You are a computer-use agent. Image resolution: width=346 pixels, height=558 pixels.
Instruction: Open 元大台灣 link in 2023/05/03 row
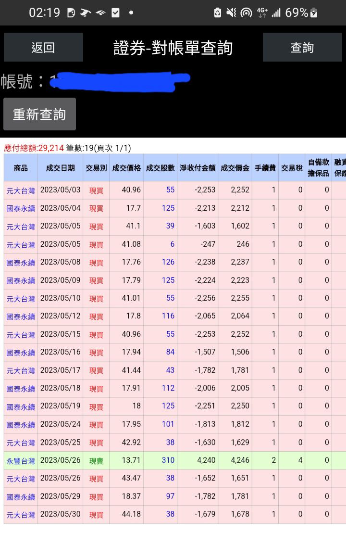21,191
